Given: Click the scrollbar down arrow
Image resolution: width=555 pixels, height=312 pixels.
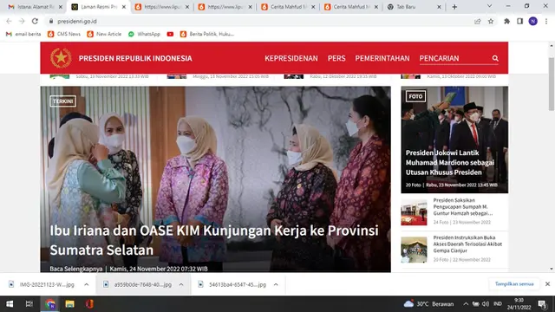Looking at the screenshot, I should [x=552, y=269].
